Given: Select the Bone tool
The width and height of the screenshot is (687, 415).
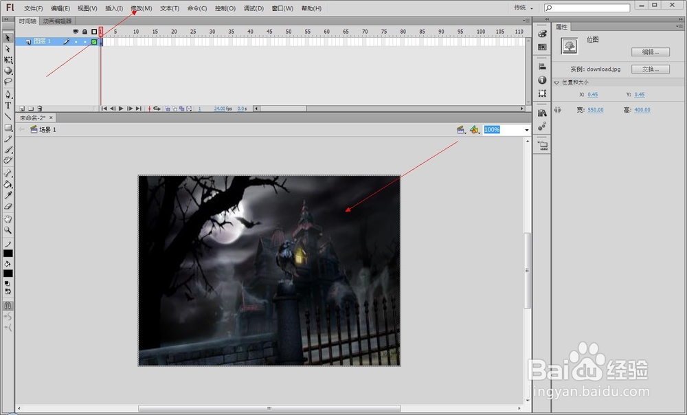Looking at the screenshot, I should tap(8, 173).
